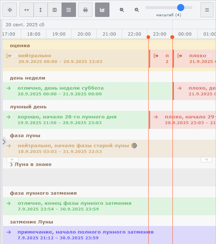
Task: Open the hamburger menu
Action: point(207,10)
